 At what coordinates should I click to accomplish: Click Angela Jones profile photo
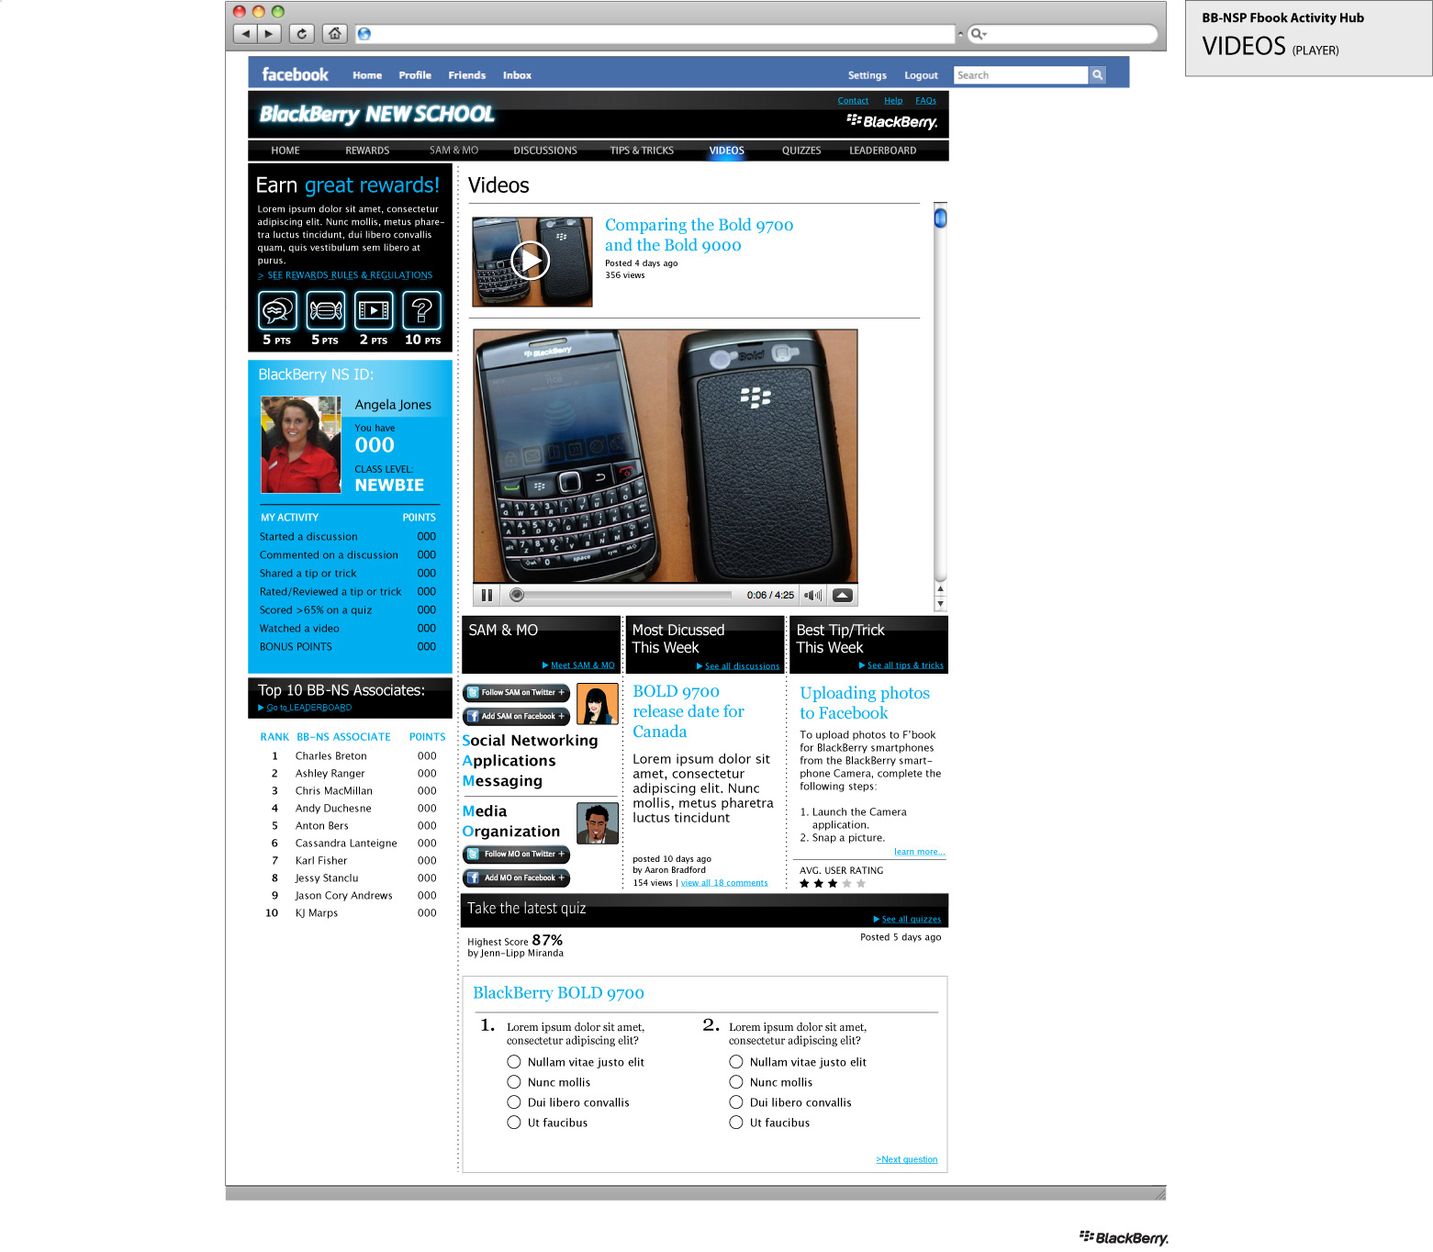pyautogui.click(x=301, y=445)
